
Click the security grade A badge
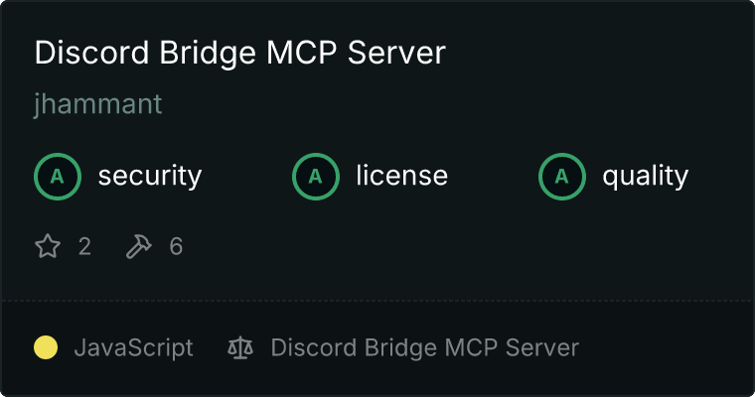(58, 177)
